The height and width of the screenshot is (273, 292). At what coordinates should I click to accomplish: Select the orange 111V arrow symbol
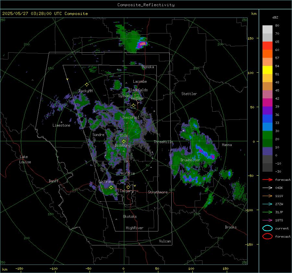267,196
